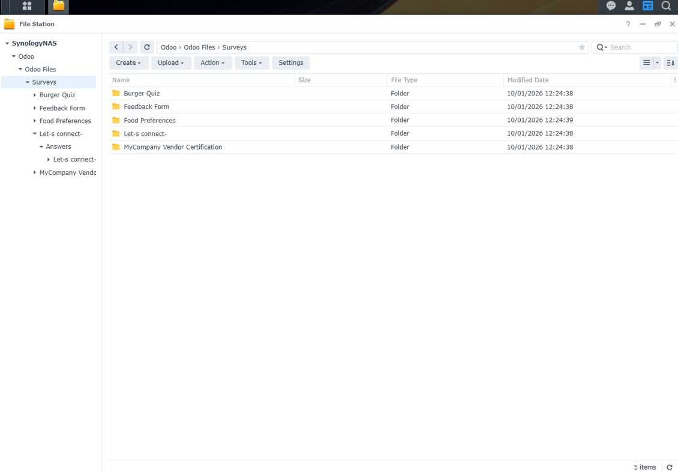678x472 pixels.
Task: Click the Food Preferences folder icon
Action: point(116,120)
